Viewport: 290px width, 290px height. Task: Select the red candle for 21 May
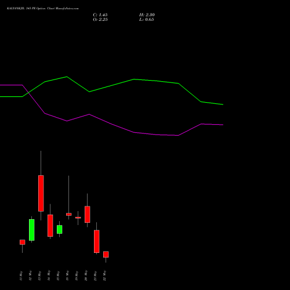(96, 241)
